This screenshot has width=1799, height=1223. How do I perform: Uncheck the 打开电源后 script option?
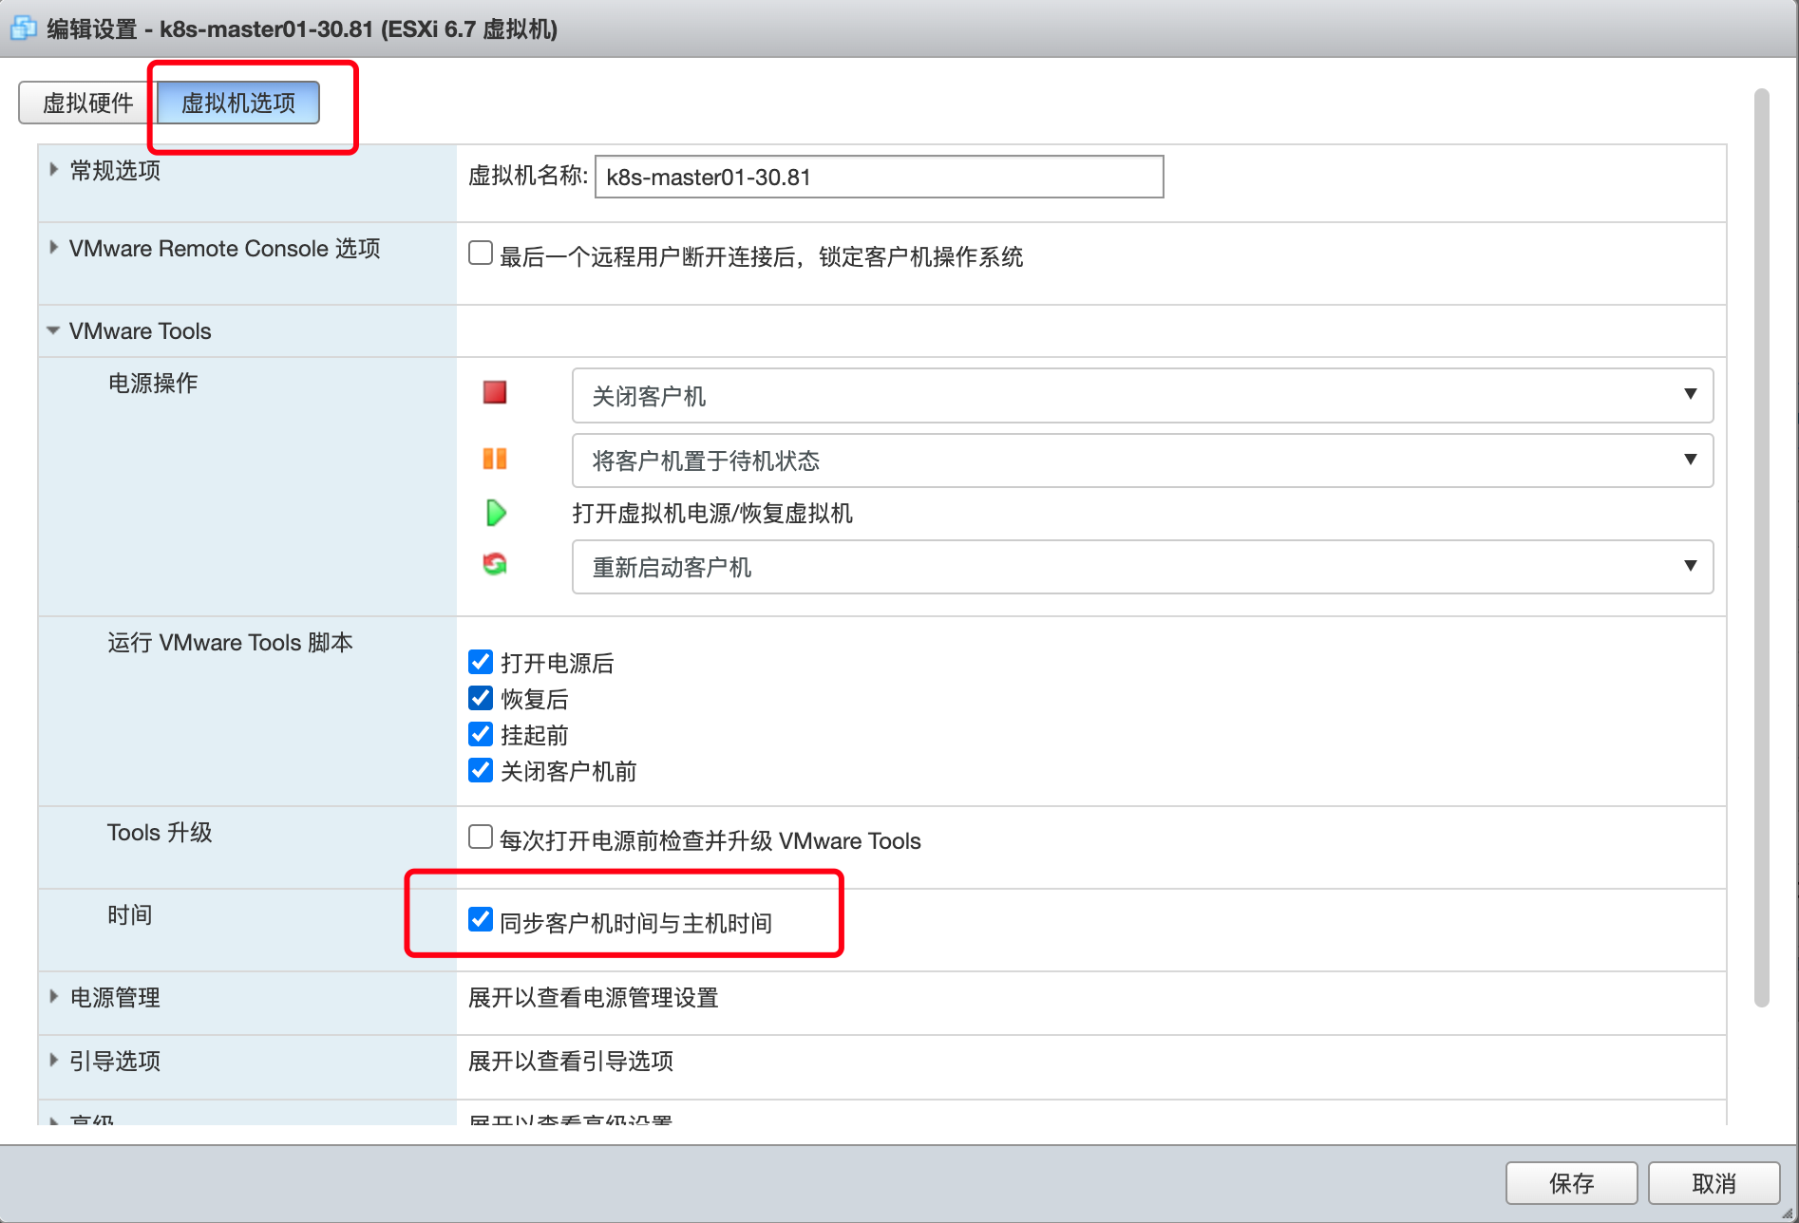pos(481,662)
